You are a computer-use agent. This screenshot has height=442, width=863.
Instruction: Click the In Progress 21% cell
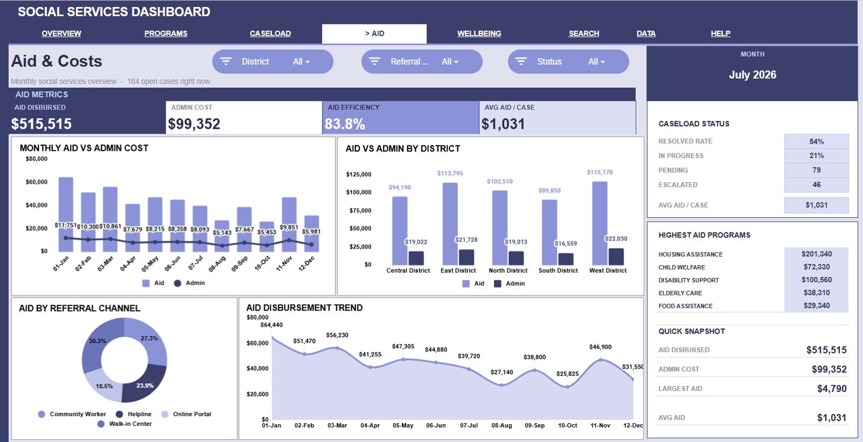coord(817,155)
